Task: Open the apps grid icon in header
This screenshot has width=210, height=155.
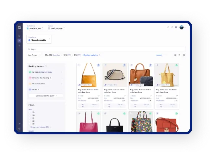Action: [x=176, y=27]
